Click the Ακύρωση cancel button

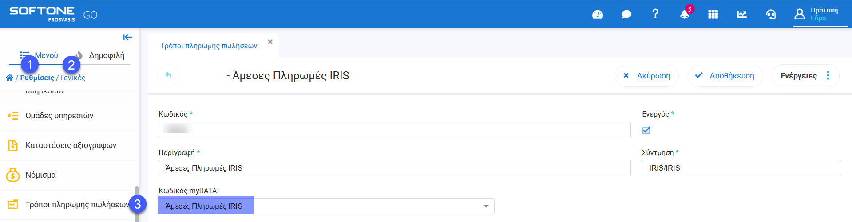[x=646, y=76]
